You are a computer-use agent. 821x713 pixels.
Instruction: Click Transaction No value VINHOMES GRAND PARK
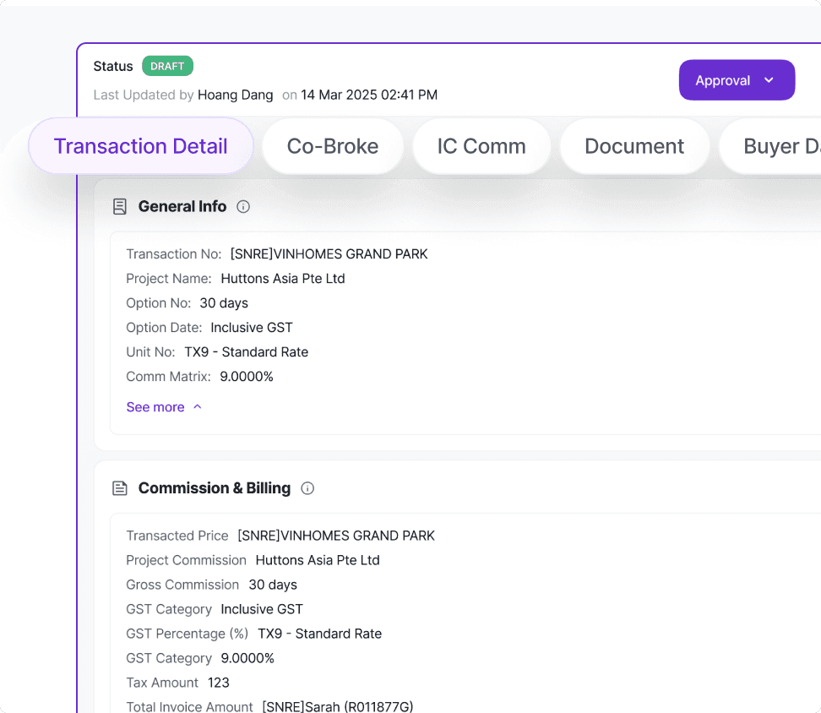(x=329, y=254)
